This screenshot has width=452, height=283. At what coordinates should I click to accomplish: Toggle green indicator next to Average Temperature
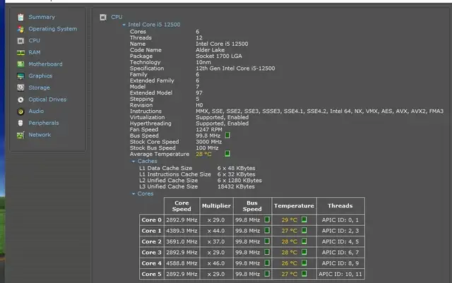coord(227,153)
